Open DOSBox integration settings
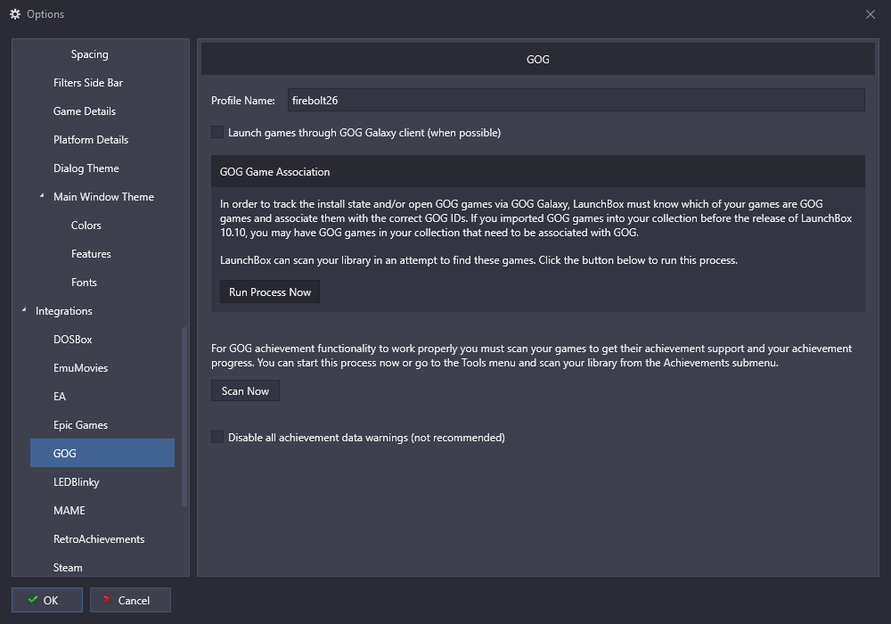The height and width of the screenshot is (624, 891). (x=73, y=340)
